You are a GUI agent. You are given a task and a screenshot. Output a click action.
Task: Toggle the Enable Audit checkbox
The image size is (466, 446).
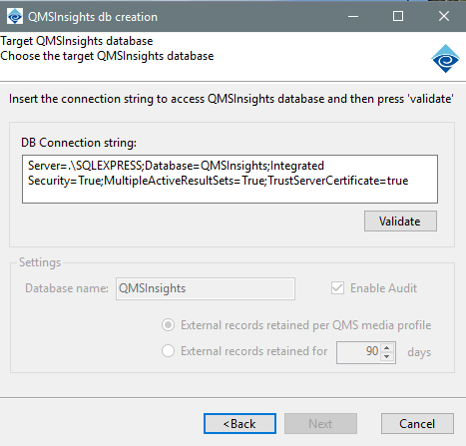tap(337, 288)
